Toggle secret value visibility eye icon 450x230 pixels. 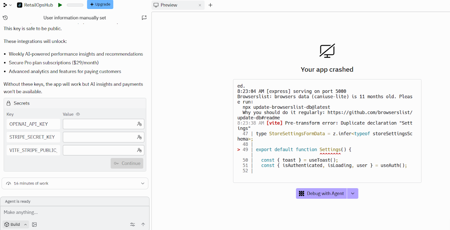pyautogui.click(x=78, y=114)
